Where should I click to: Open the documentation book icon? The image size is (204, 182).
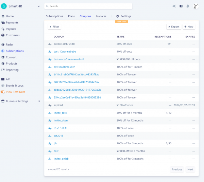click(181, 6)
